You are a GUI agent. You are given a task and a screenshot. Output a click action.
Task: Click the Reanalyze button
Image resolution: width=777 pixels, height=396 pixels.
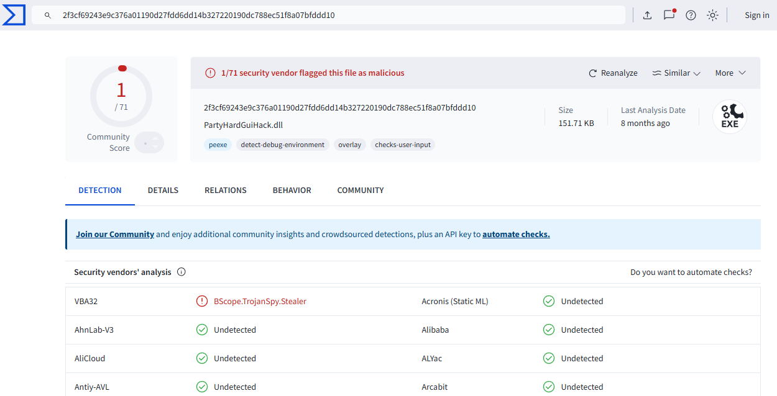[x=613, y=73]
